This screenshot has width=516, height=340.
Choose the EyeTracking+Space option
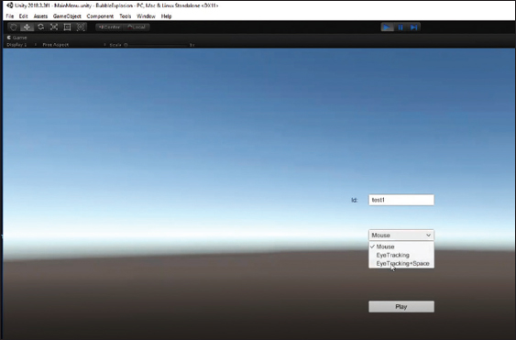coord(401,263)
